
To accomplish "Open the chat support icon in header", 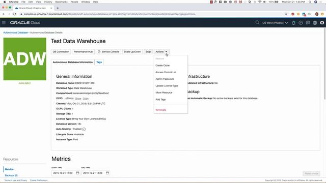I will pos(308,23).
